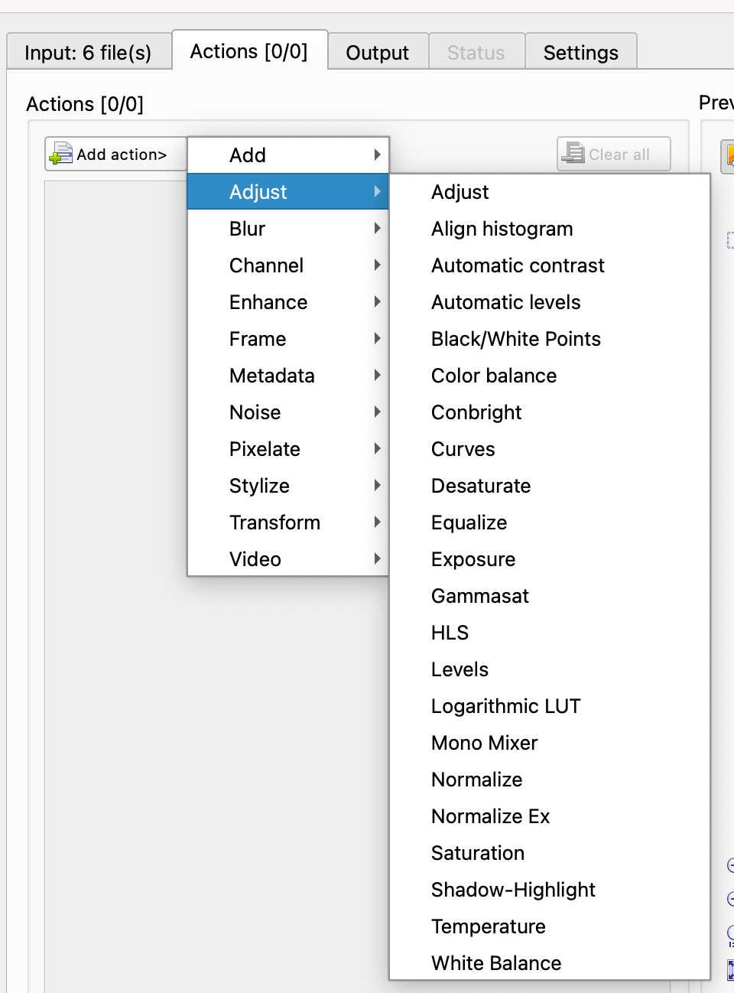Click the Add action button icon
Viewport: 734px width, 993px height.
(x=60, y=155)
